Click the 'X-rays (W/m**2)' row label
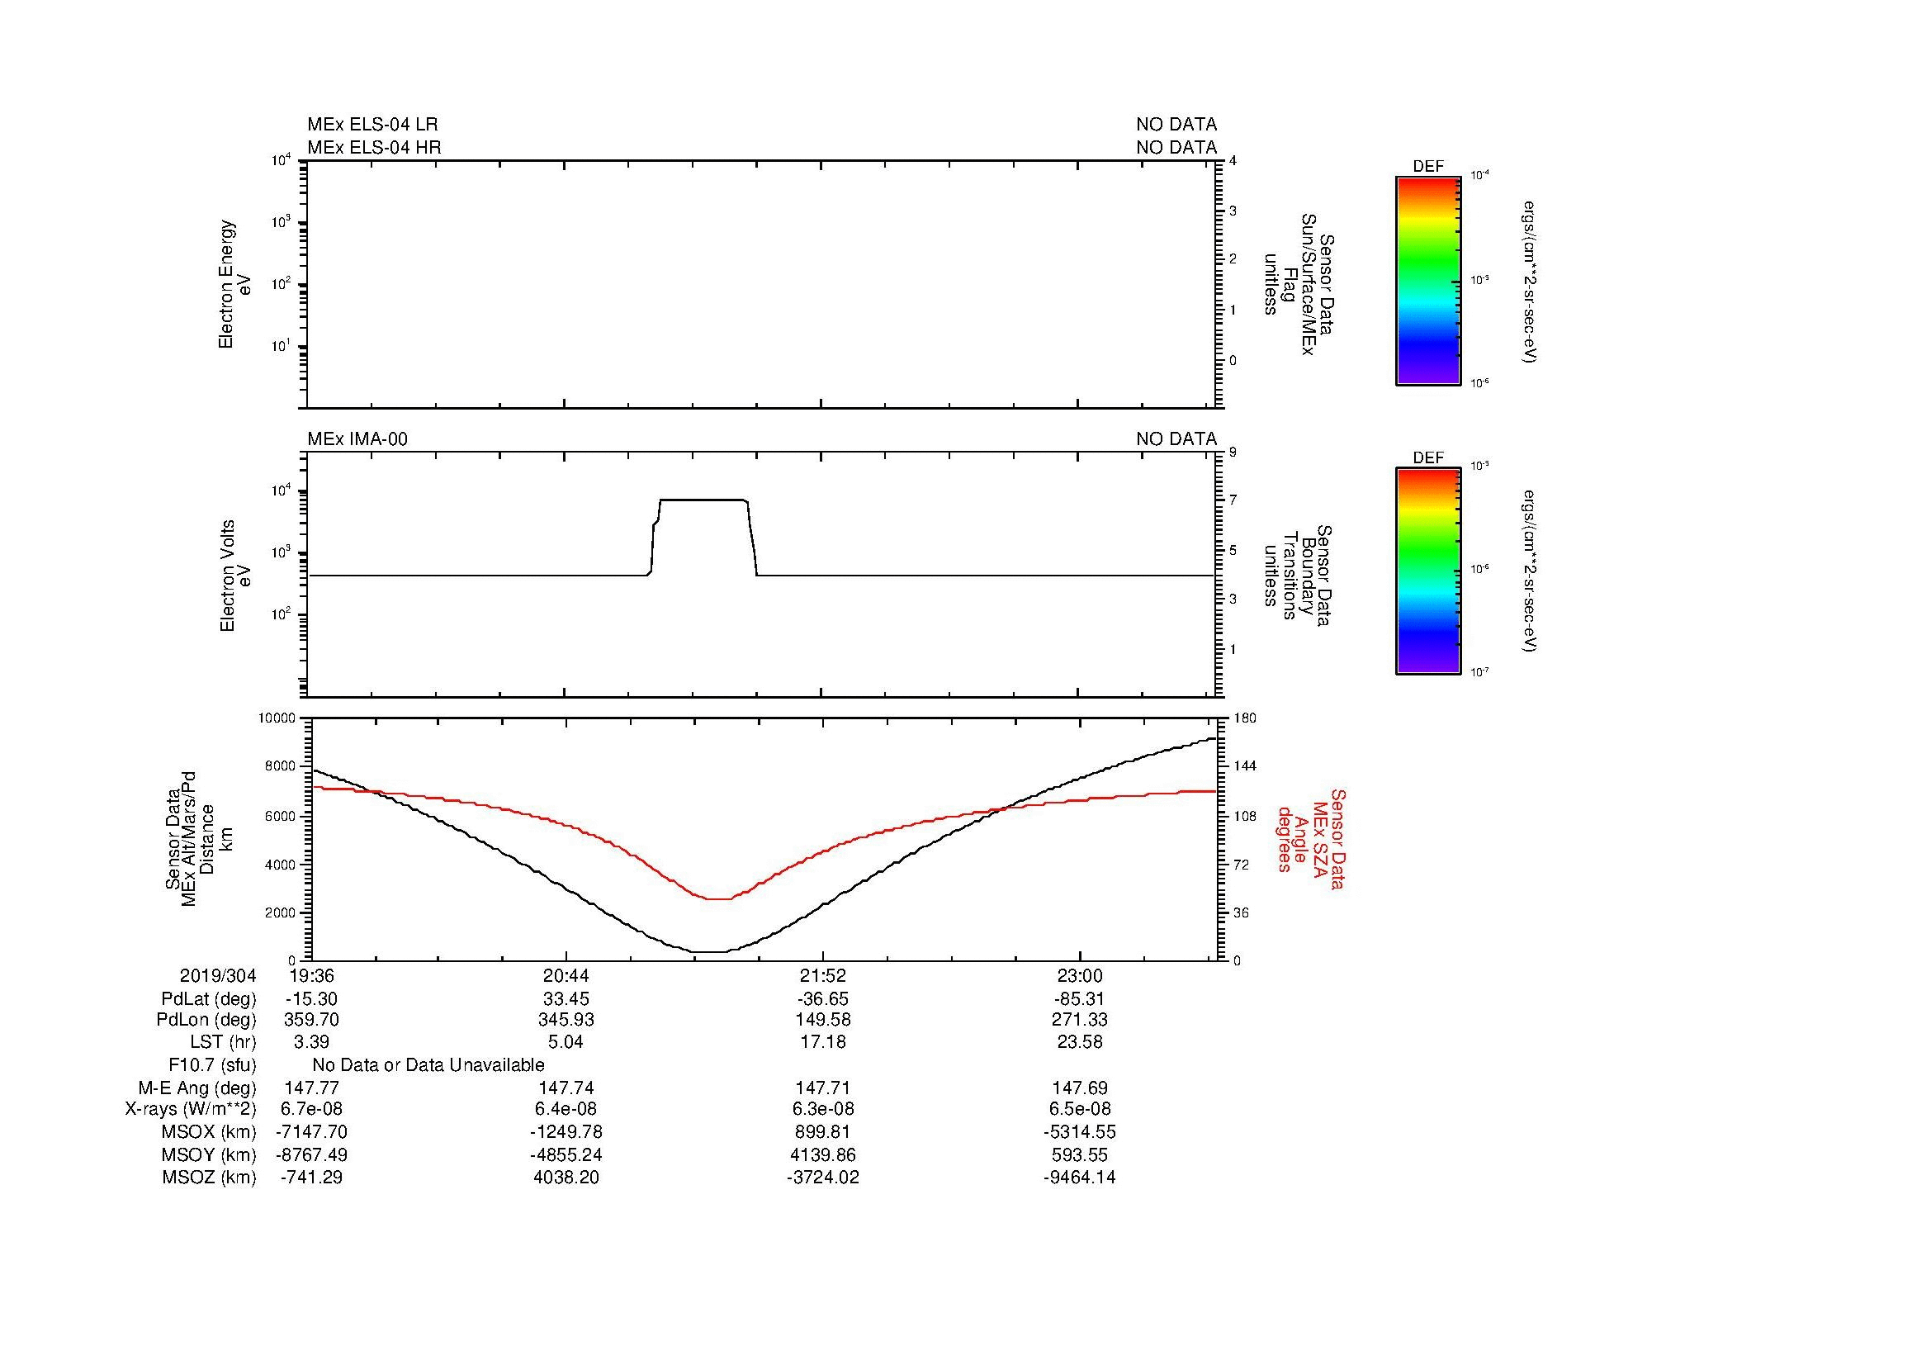 (191, 1109)
